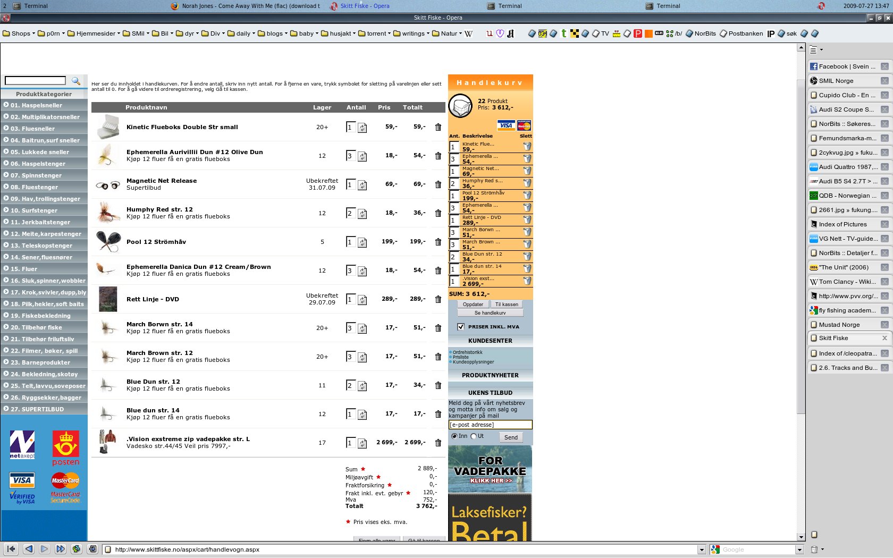893x558 pixels.
Task: Click the search magnifier icon in sidebar
Action: click(76, 81)
